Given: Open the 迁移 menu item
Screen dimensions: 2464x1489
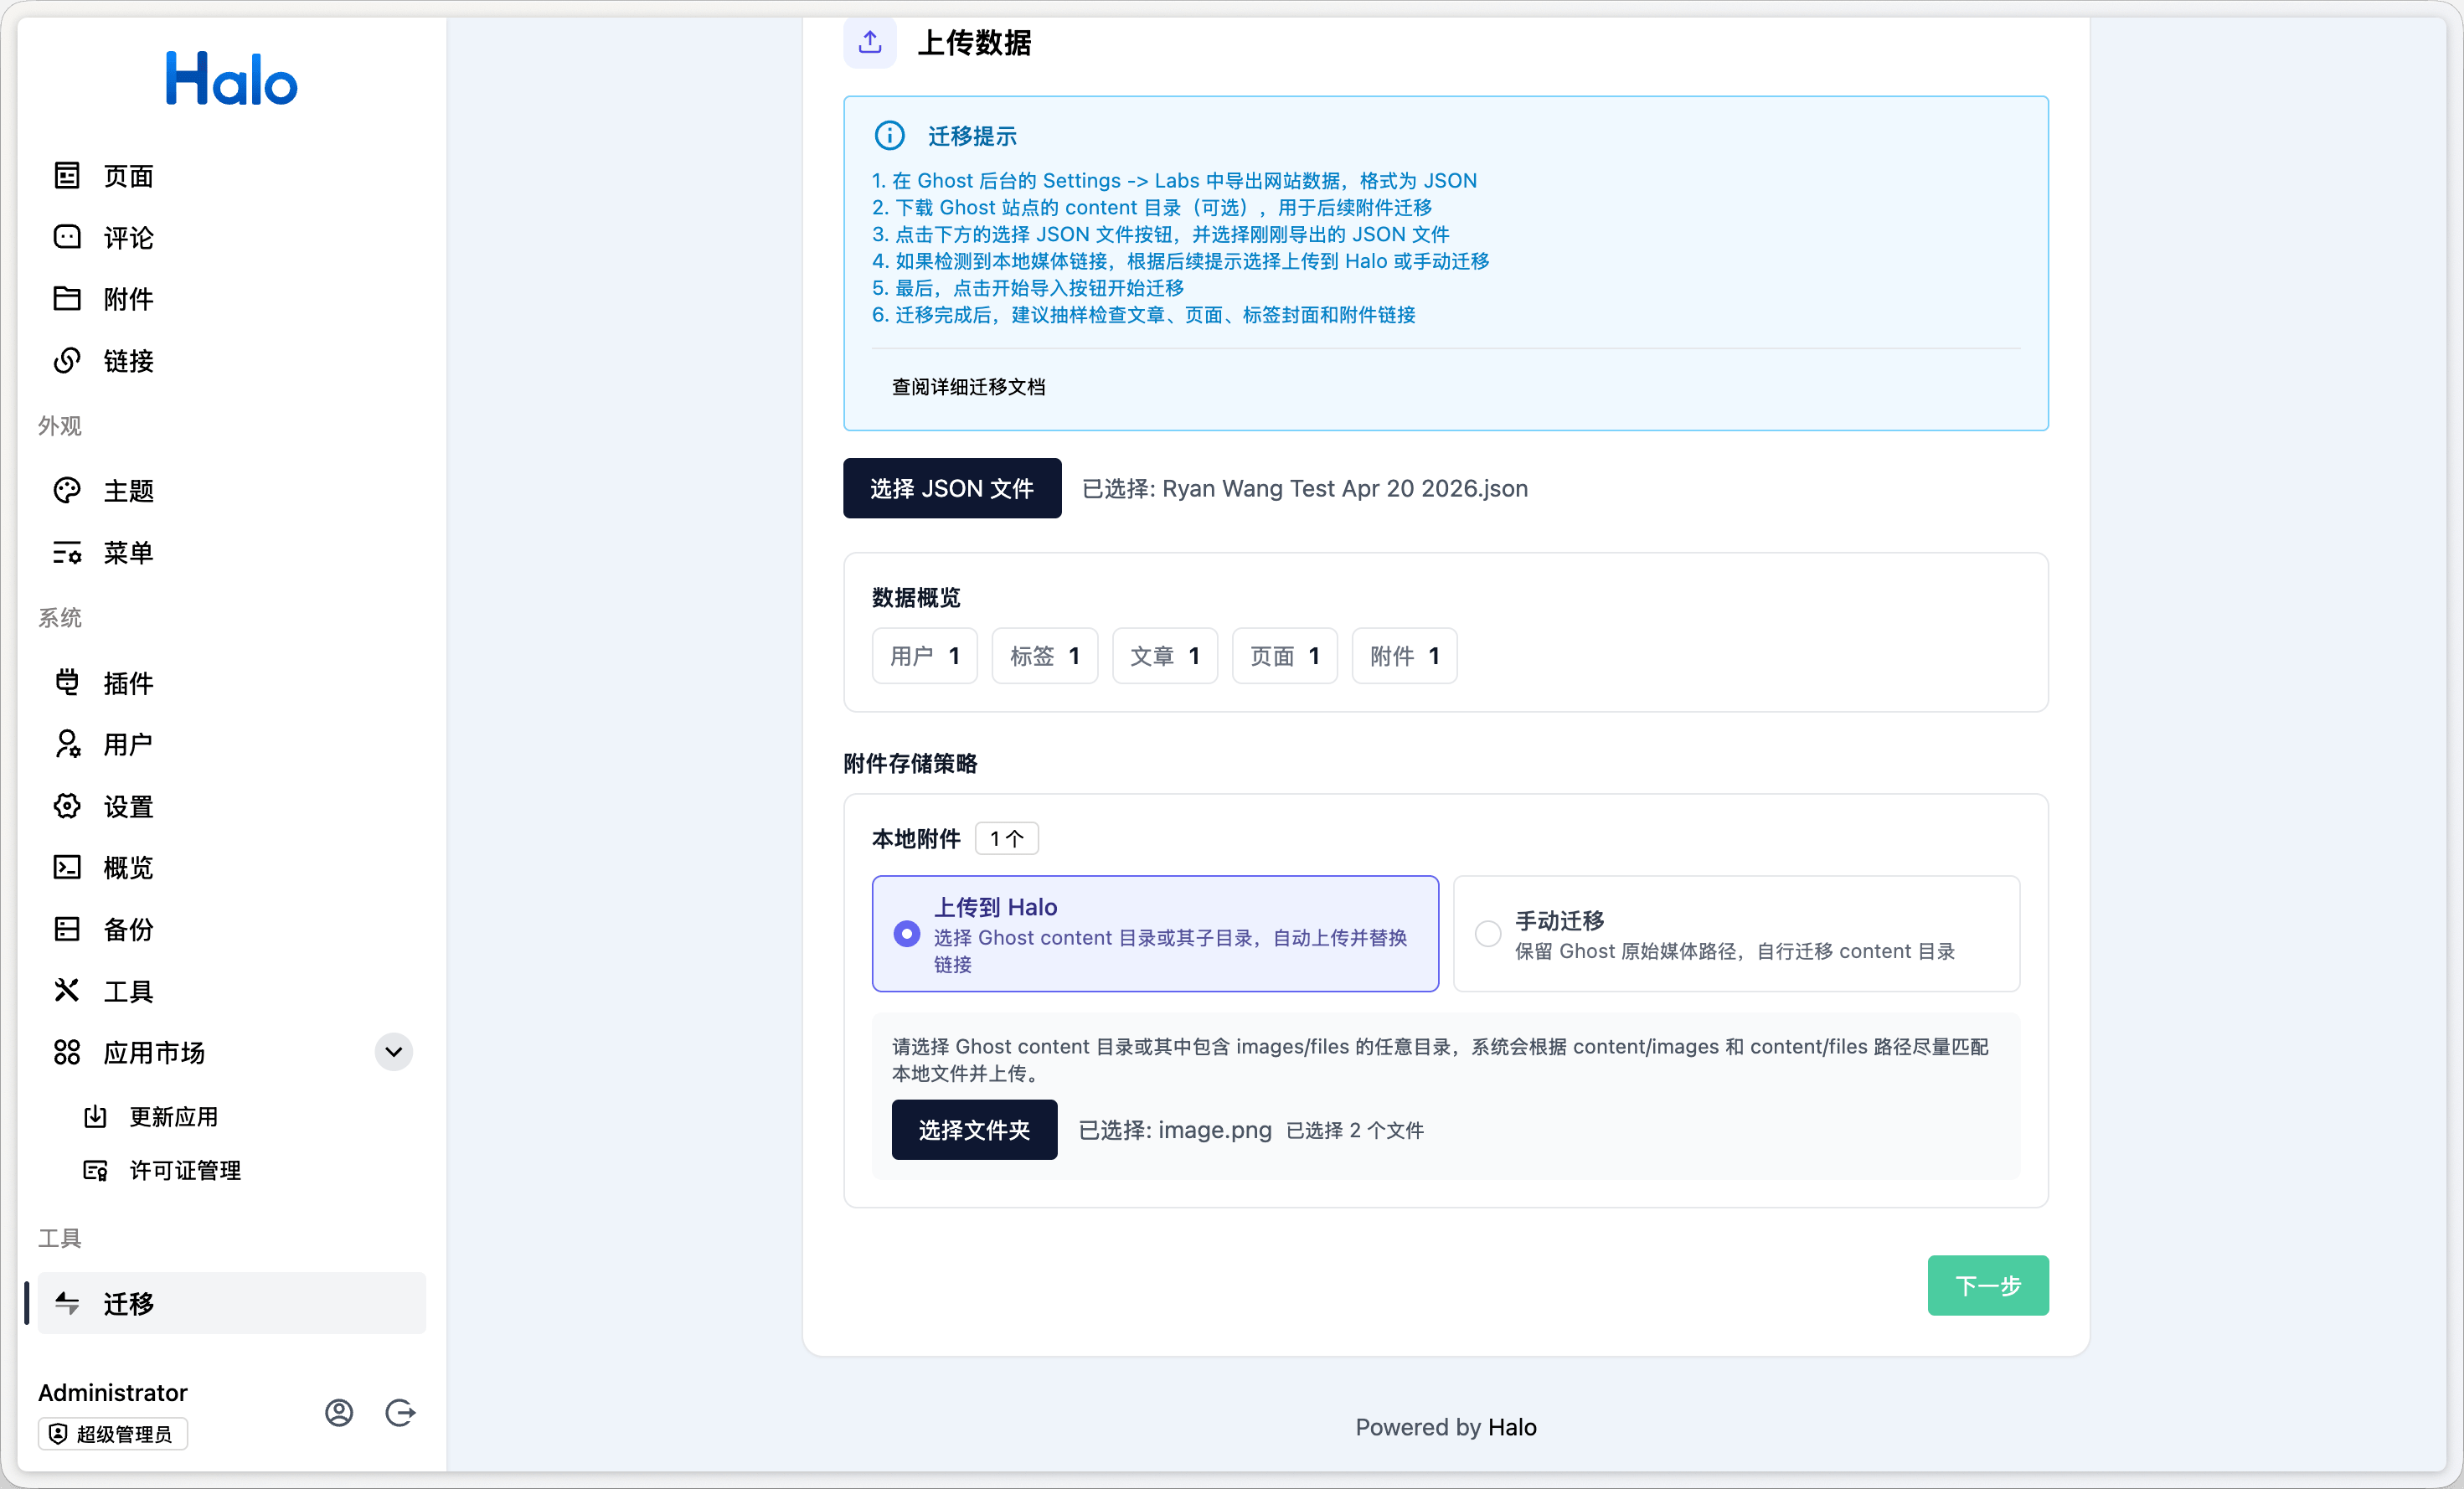Looking at the screenshot, I should click(x=129, y=1303).
